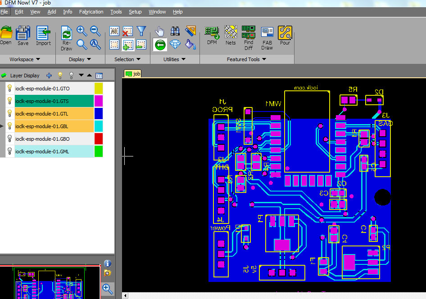426x299 pixels.
Task: Click the overview info icon
Action: coord(108,263)
